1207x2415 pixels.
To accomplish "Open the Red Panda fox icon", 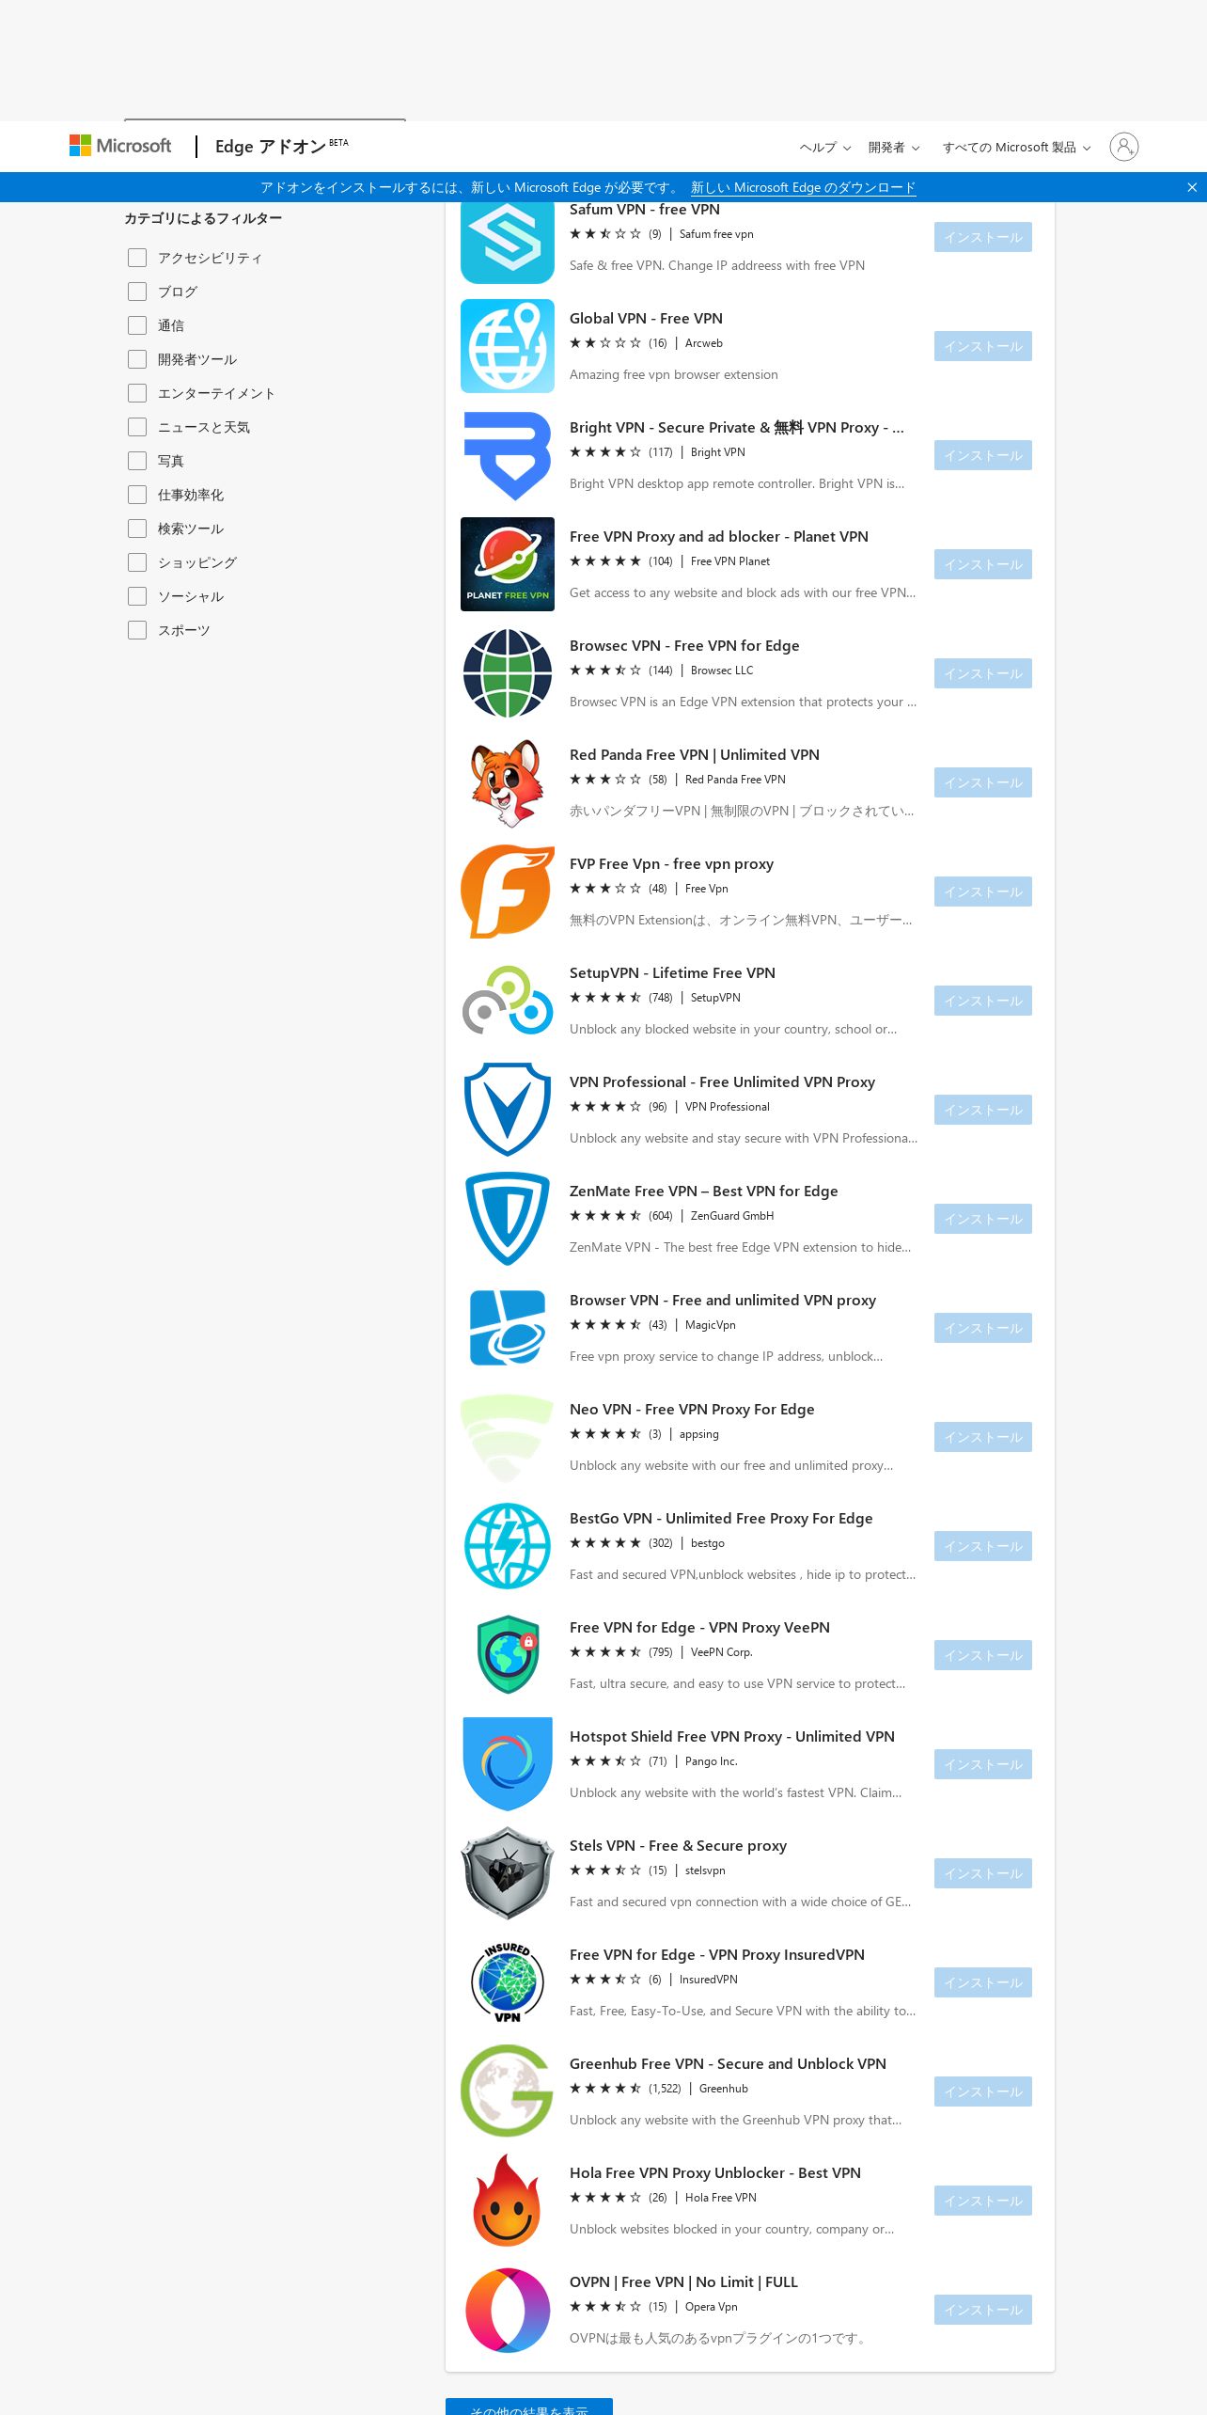I will point(508,782).
